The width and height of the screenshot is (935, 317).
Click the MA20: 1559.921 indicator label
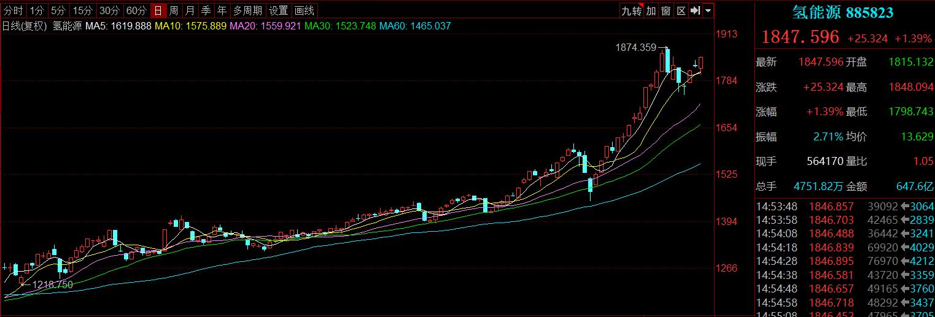[x=265, y=26]
